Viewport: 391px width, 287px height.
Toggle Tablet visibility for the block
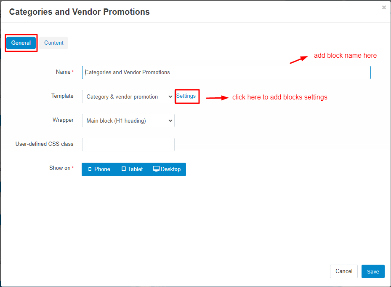[x=132, y=169]
